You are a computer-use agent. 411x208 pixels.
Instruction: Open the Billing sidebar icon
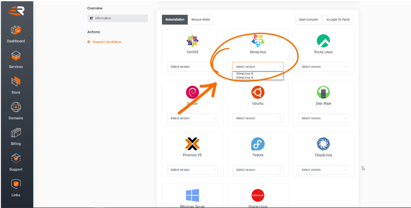pos(16,133)
